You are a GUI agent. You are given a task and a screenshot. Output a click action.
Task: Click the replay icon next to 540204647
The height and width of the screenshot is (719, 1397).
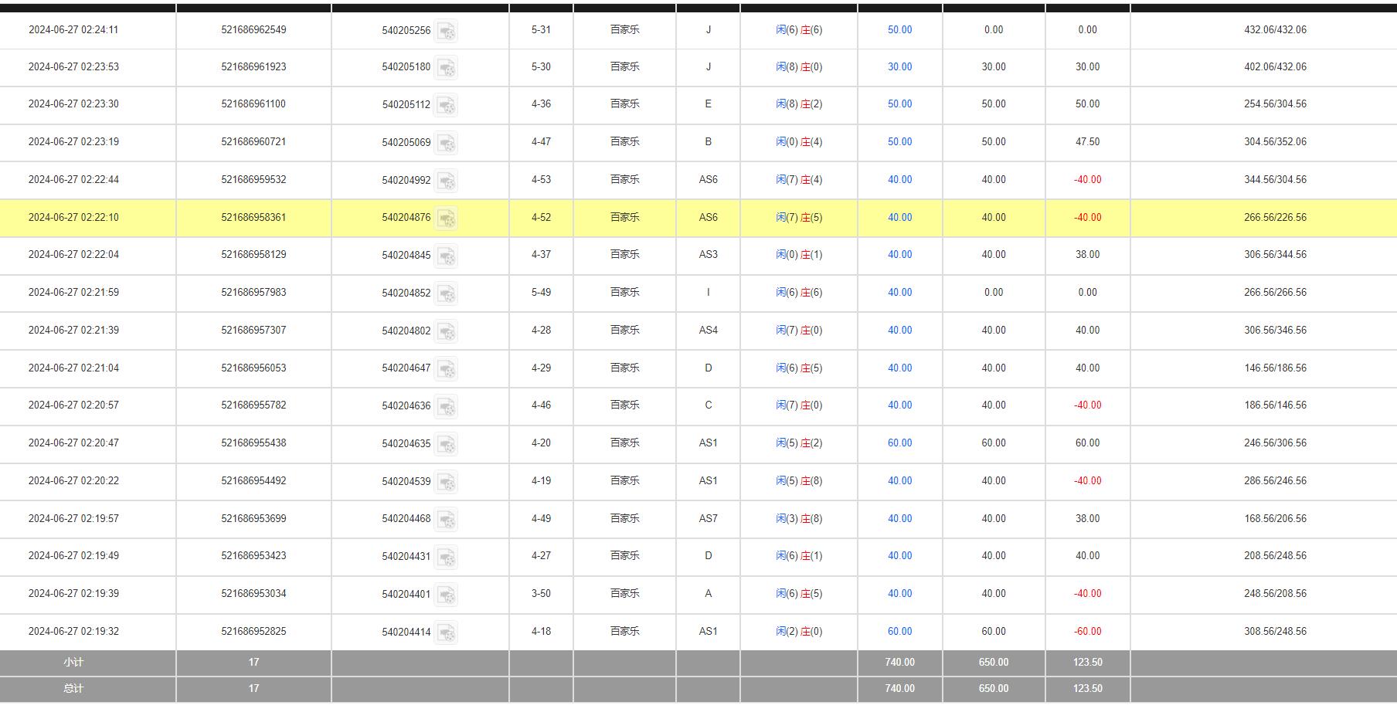tap(446, 369)
